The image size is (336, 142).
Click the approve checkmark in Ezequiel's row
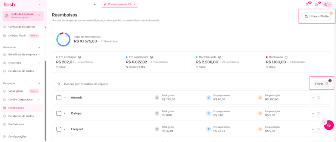click(313, 129)
